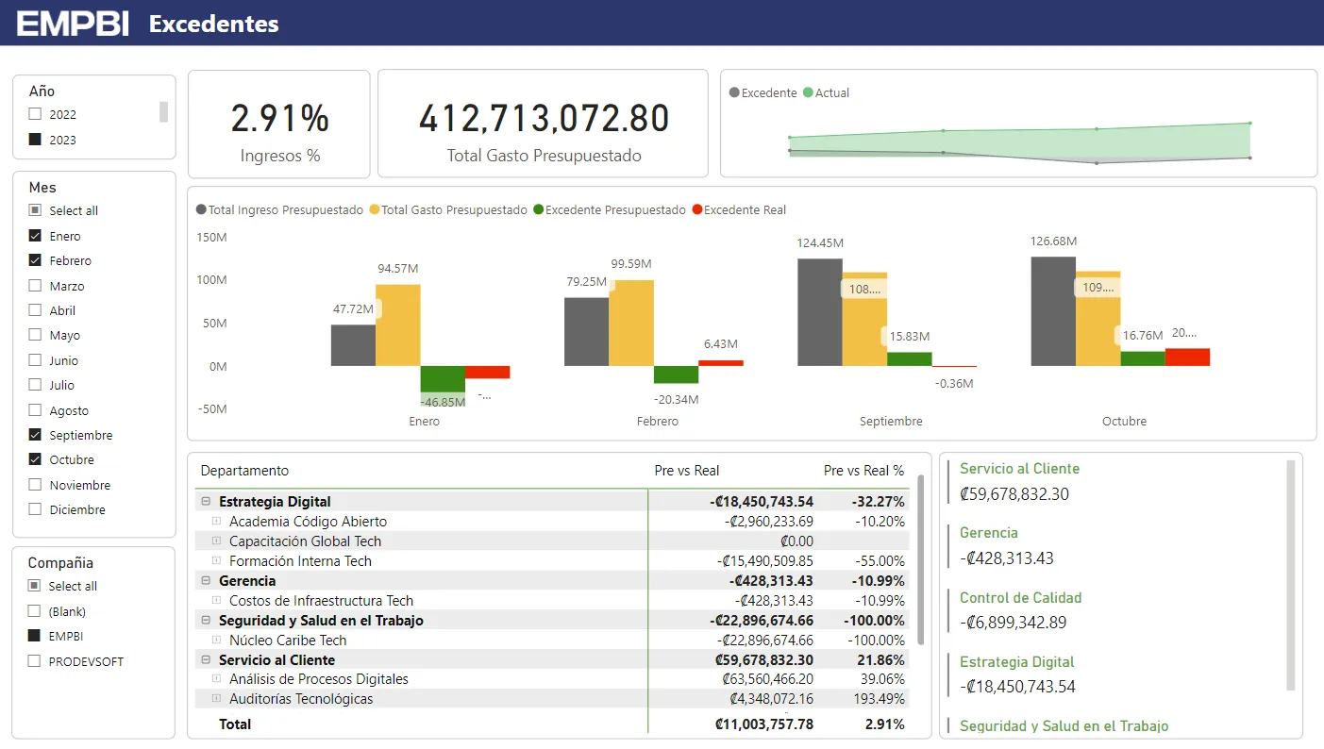This screenshot has width=1324, height=749.
Task: Click the Servicio al Cliente card title
Action: coord(1019,469)
